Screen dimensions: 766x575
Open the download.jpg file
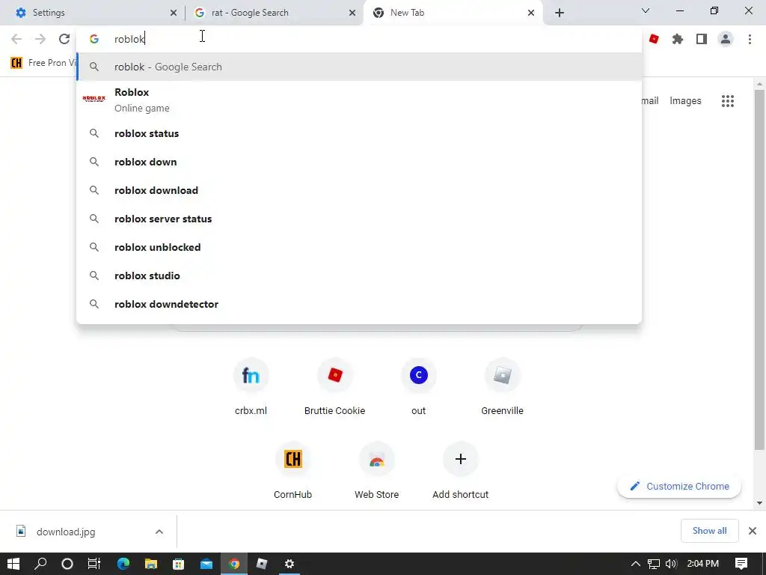coord(66,532)
